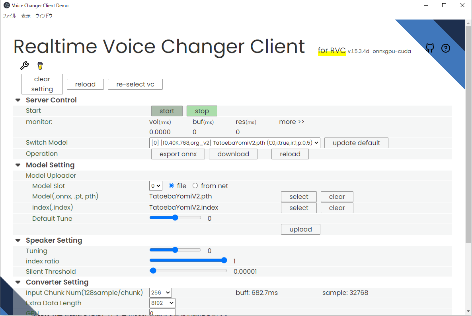This screenshot has height=316, width=472.
Task: Click the onnxgpu-cuda version text
Action: [x=392, y=51]
